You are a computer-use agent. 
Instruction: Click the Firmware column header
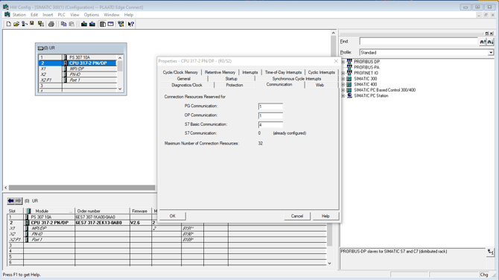(x=140, y=211)
